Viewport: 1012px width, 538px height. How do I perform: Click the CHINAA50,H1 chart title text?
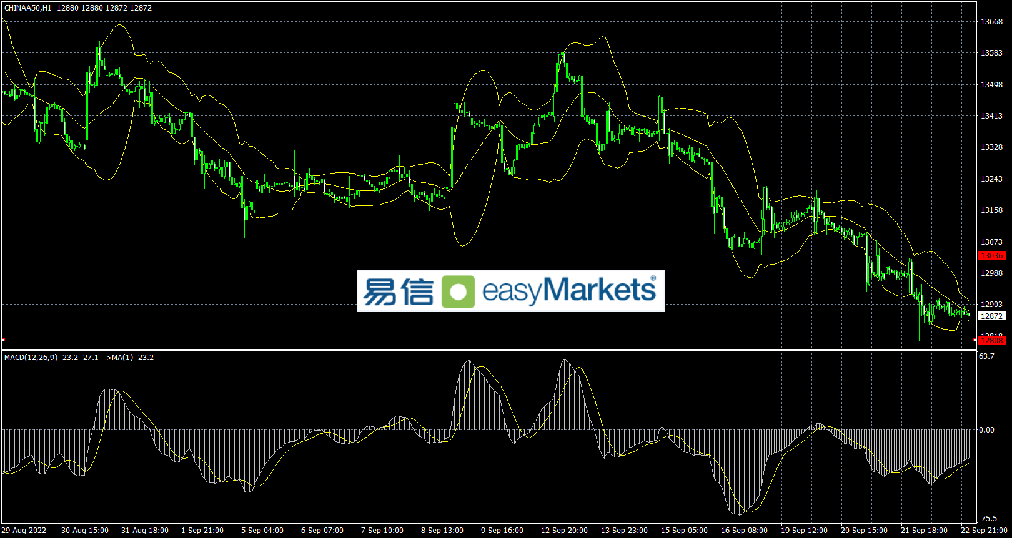28,8
